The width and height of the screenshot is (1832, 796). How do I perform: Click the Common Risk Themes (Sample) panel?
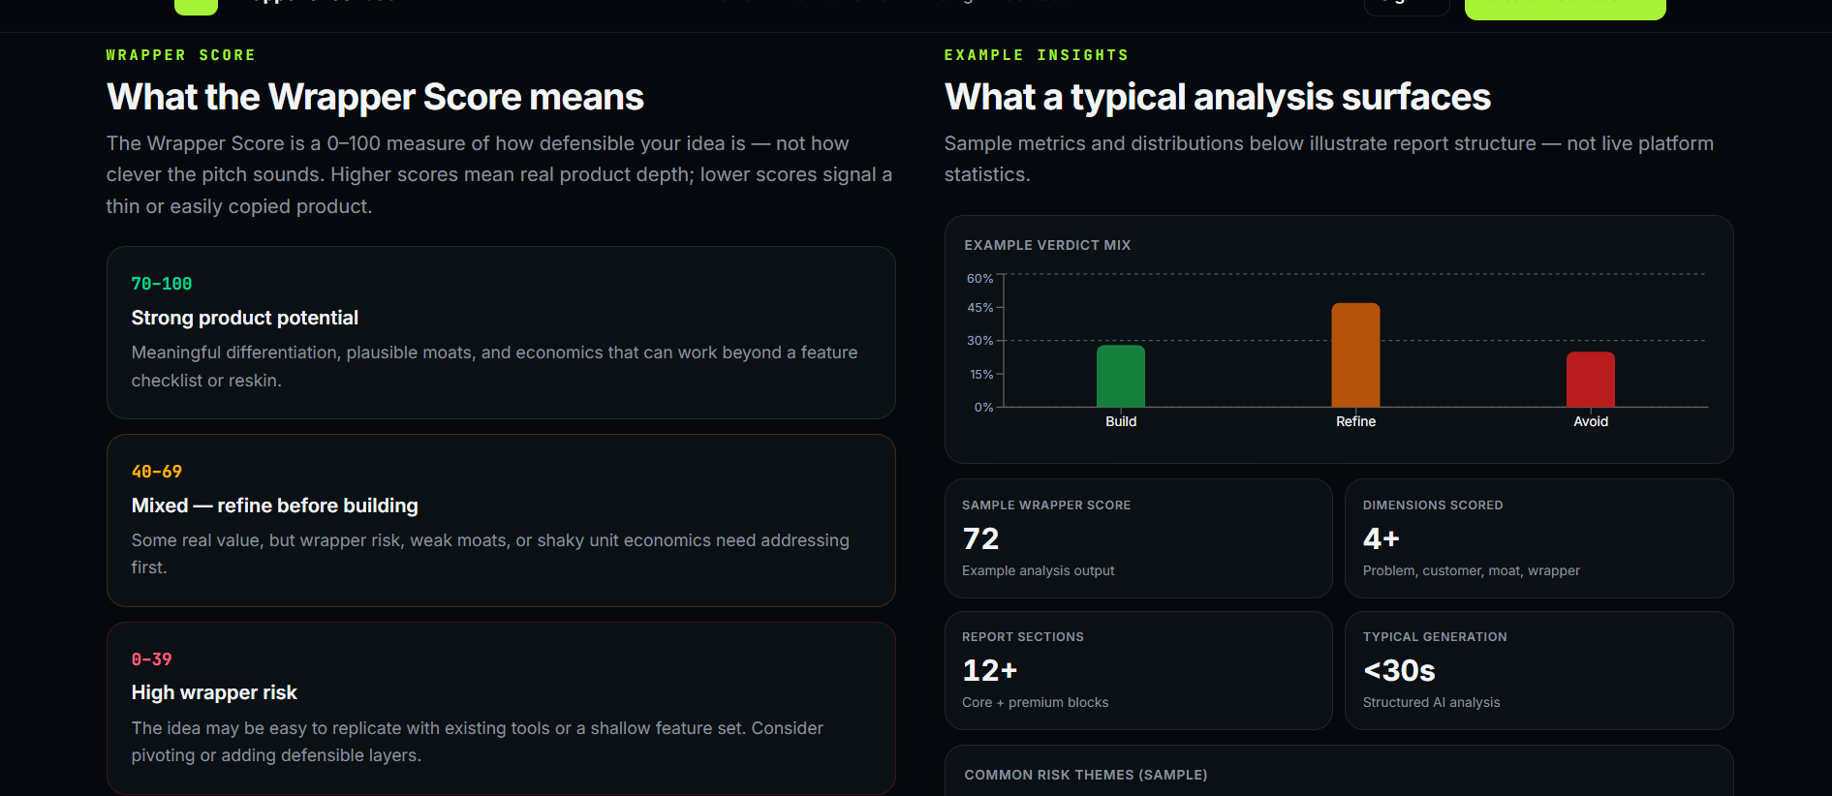point(1339,771)
